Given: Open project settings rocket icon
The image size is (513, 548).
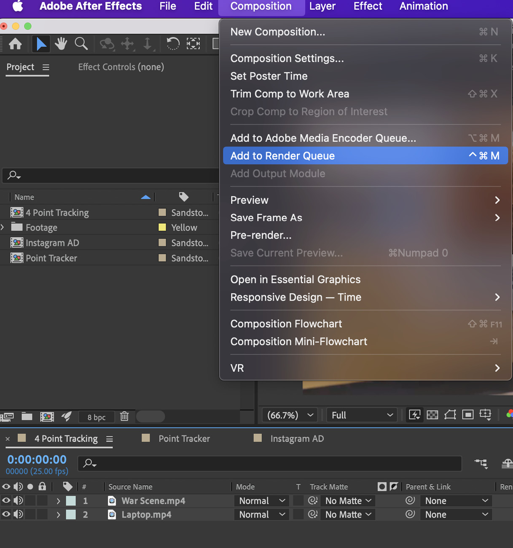Looking at the screenshot, I should (67, 417).
